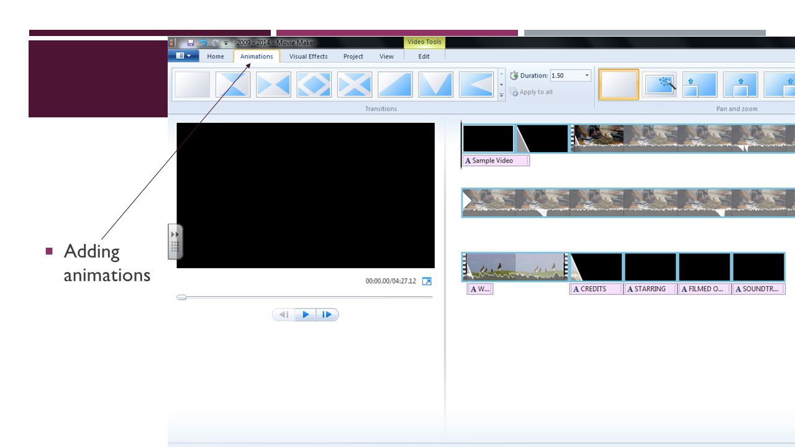Image resolution: width=795 pixels, height=447 pixels.
Task: Toggle full screen preview icon
Action: click(x=427, y=281)
